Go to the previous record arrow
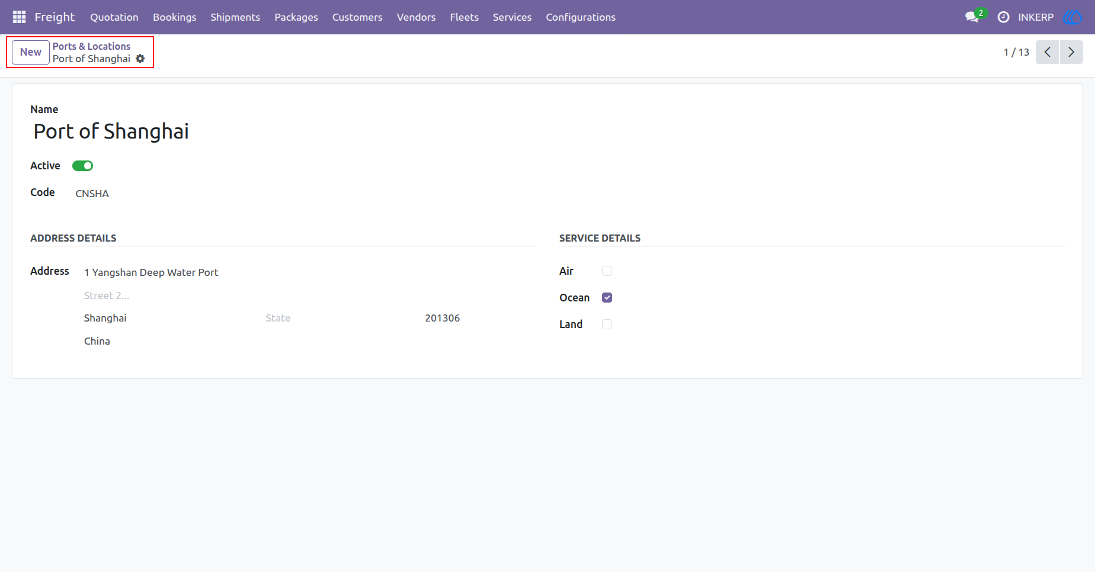The width and height of the screenshot is (1095, 572). tap(1047, 52)
